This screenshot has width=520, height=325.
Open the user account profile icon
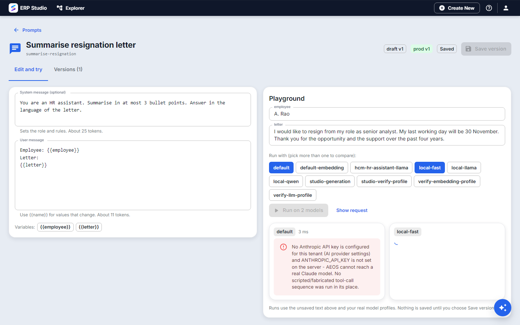(506, 8)
